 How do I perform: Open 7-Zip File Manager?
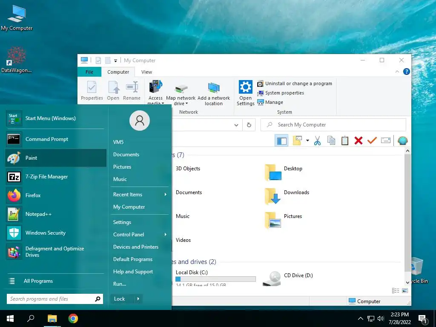click(56, 177)
